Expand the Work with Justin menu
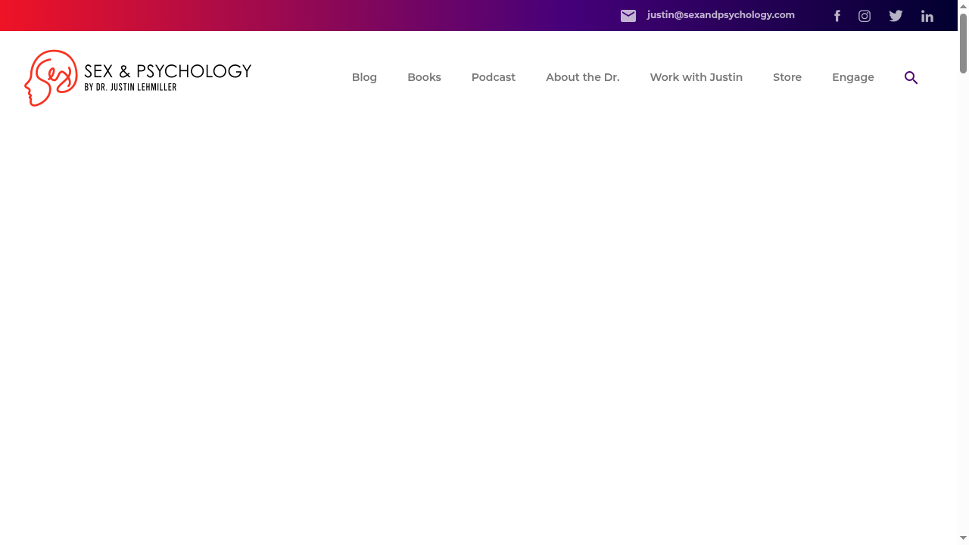Screen dimensions: 969x545 coord(696,77)
